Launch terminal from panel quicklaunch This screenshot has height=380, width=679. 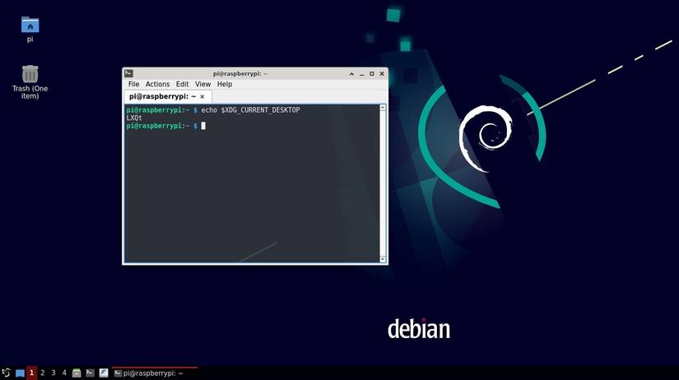90,373
